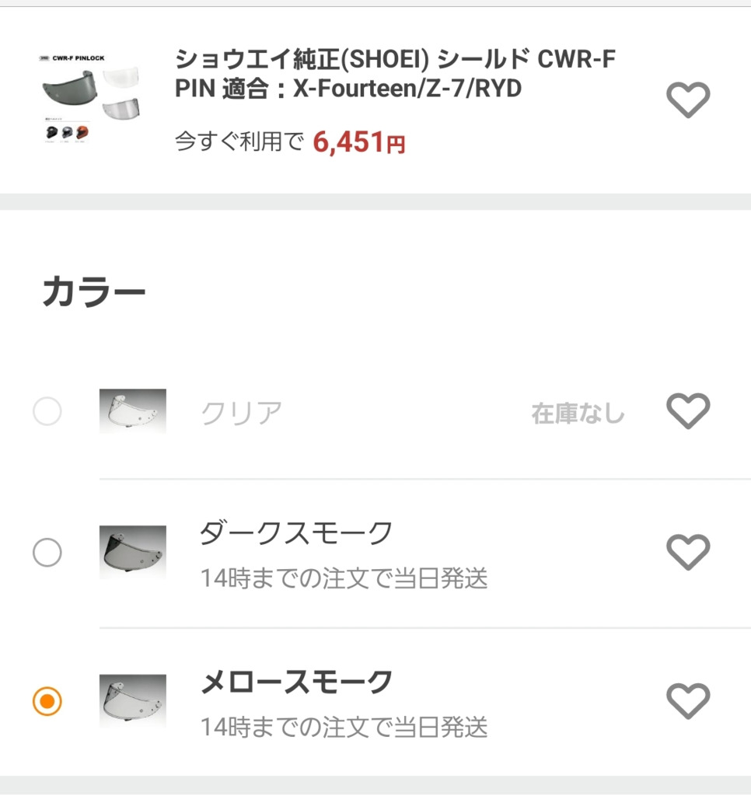Image resolution: width=751 pixels, height=796 pixels.
Task: Open the CWR-F PINLOCK product image
Action: tap(93, 99)
